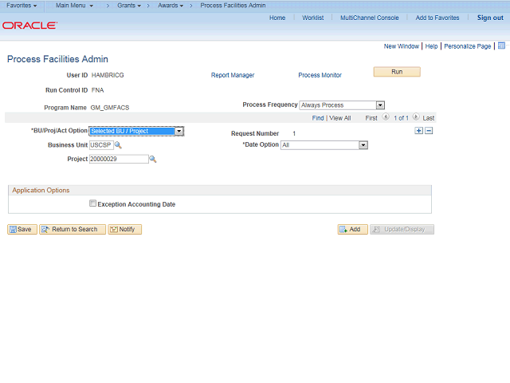
Task: Click Run Control ID value FNA
Action: [97, 90]
